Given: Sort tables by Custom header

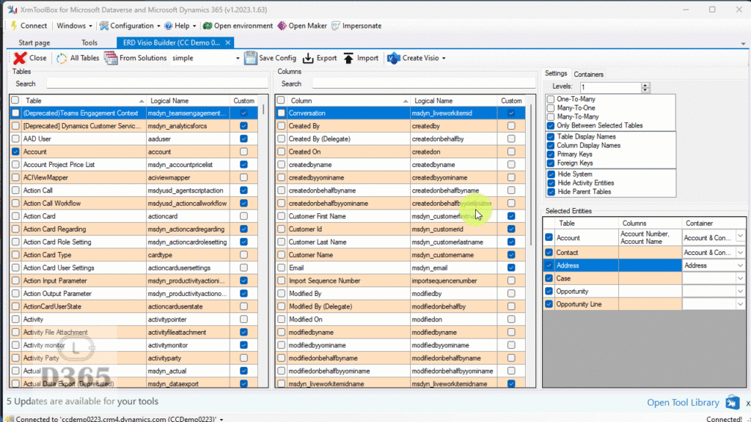Looking at the screenshot, I should (x=243, y=100).
